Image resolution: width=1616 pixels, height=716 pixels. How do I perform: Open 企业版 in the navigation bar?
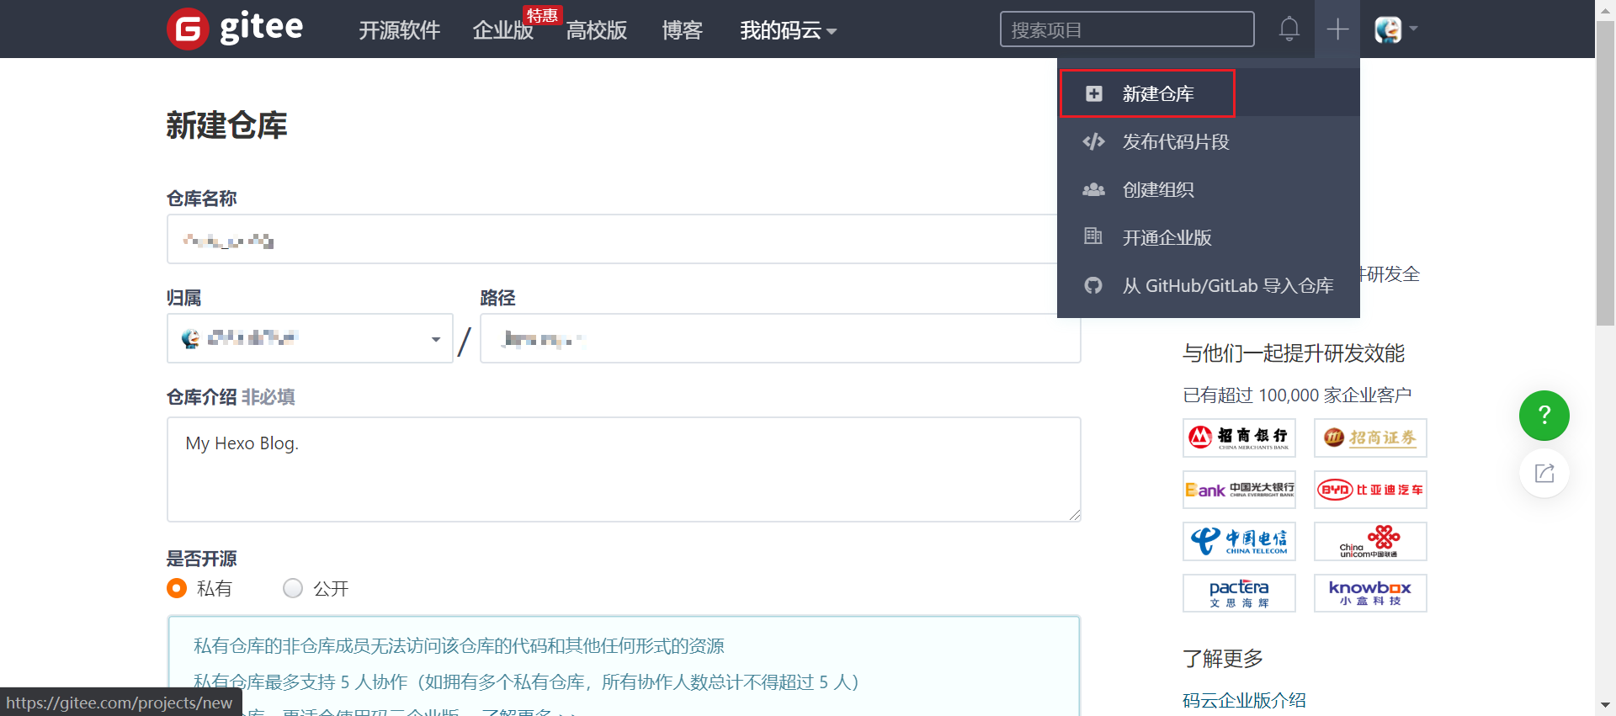pos(502,30)
